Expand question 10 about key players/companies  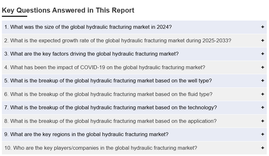click(101, 148)
